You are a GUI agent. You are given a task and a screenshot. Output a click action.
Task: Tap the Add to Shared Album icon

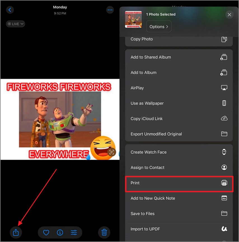coord(224,57)
